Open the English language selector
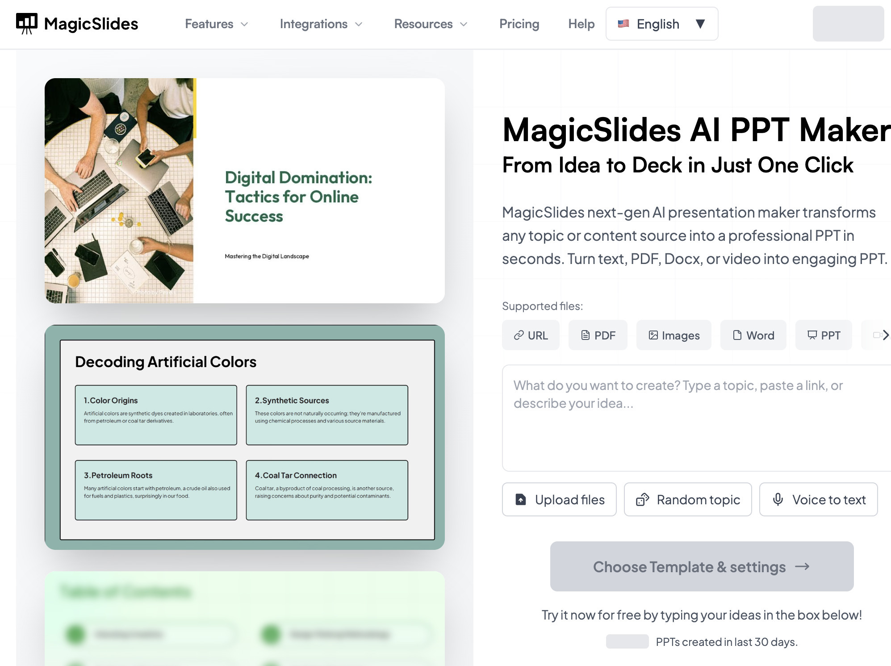The width and height of the screenshot is (891, 666). click(662, 24)
